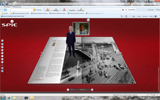Click the RSS feeds icon in command bar
The width and height of the screenshot is (160, 100).
pyautogui.click(x=126, y=16)
